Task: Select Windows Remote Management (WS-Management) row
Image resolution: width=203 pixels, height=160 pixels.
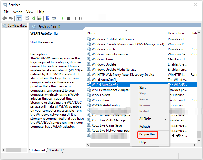Action: tap(142, 44)
